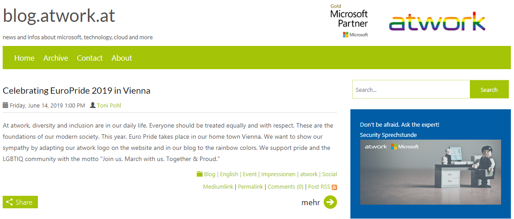Open the post Permalink
Screen dimensions: 514x219
point(251,187)
